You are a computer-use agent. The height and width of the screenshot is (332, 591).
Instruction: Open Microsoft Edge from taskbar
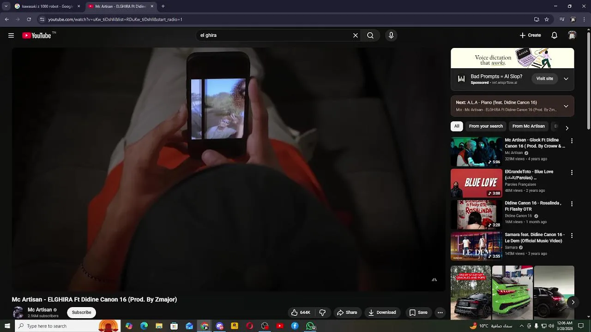tap(144, 326)
